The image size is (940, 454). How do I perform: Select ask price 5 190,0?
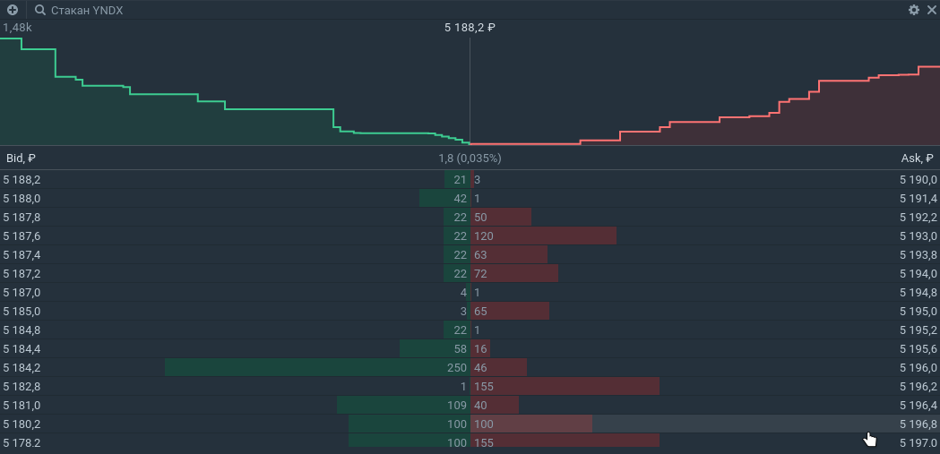pos(918,180)
